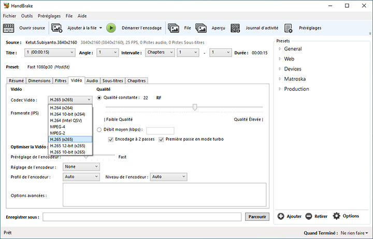The image size is (373, 239).
Task: Open the Journal d'activité icon
Action: click(x=236, y=28)
